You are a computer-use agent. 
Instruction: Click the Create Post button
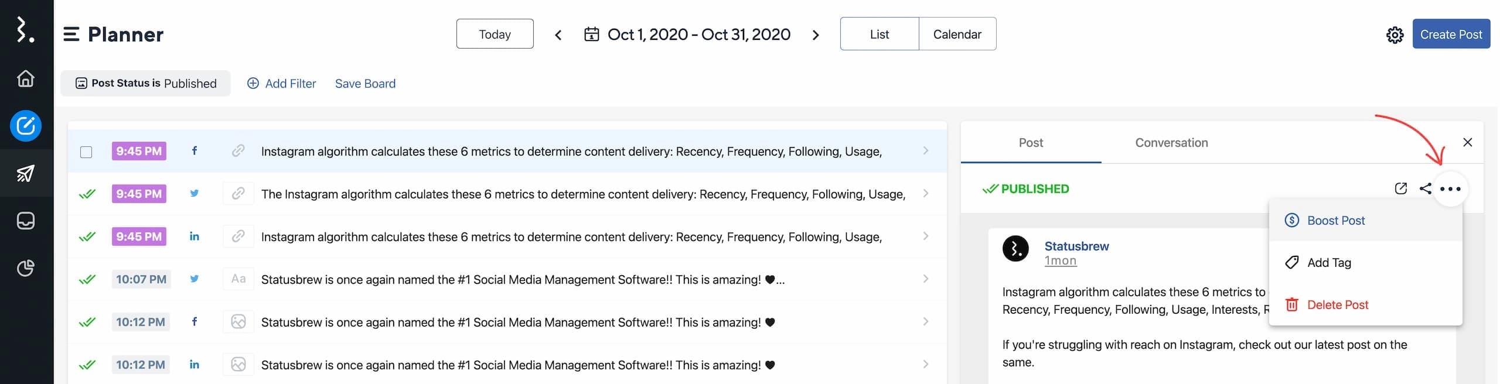pyautogui.click(x=1451, y=34)
